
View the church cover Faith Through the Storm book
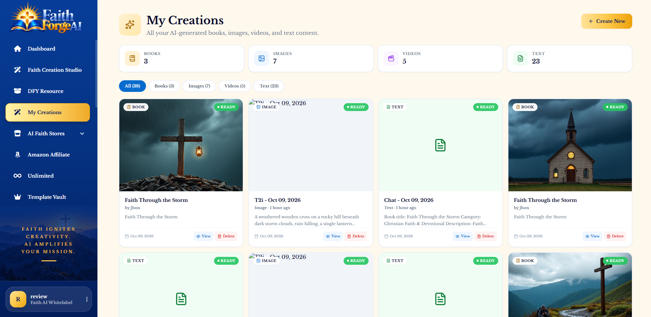[x=592, y=236]
